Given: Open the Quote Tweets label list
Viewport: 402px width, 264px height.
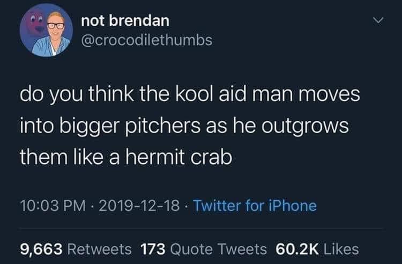Looking at the screenshot, I should (219, 250).
